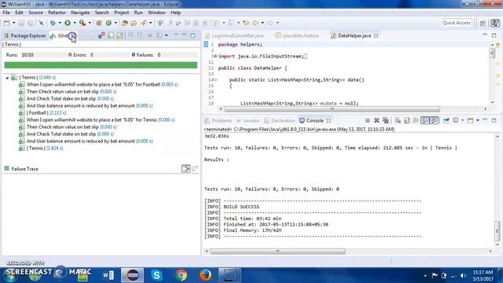
Task: Collapse the Tennis test tree node
Action: [7, 78]
